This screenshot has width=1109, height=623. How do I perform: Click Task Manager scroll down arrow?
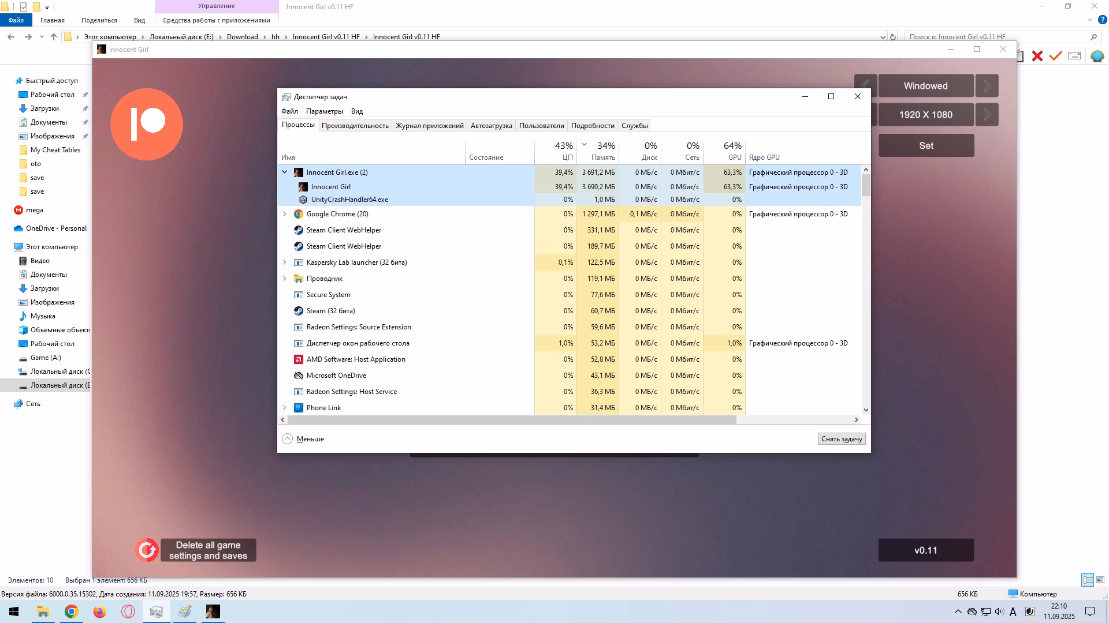(865, 410)
